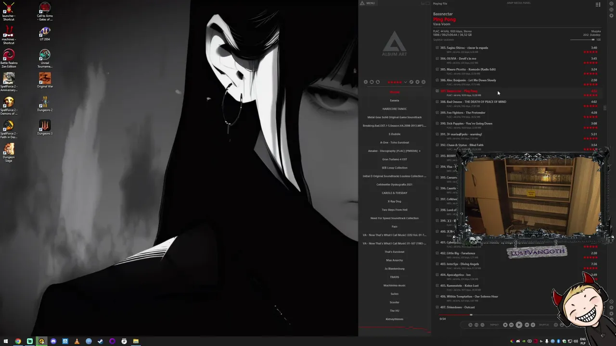
Task: Select playlist 'HARDCORE TANOC'
Action: pos(395,109)
